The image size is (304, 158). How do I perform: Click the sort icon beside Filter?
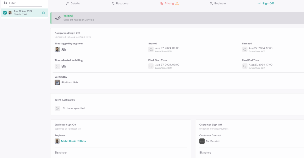click(5, 3)
